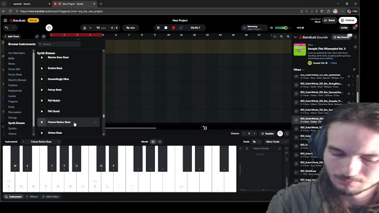379x213 pixels.
Task: Select Synths category
Action: click(x=12, y=128)
